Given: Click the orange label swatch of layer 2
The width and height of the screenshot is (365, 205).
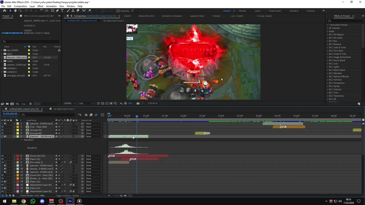Looking at the screenshot, I should [x=18, y=127].
